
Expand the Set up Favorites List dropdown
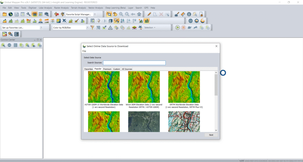[x=41, y=28]
